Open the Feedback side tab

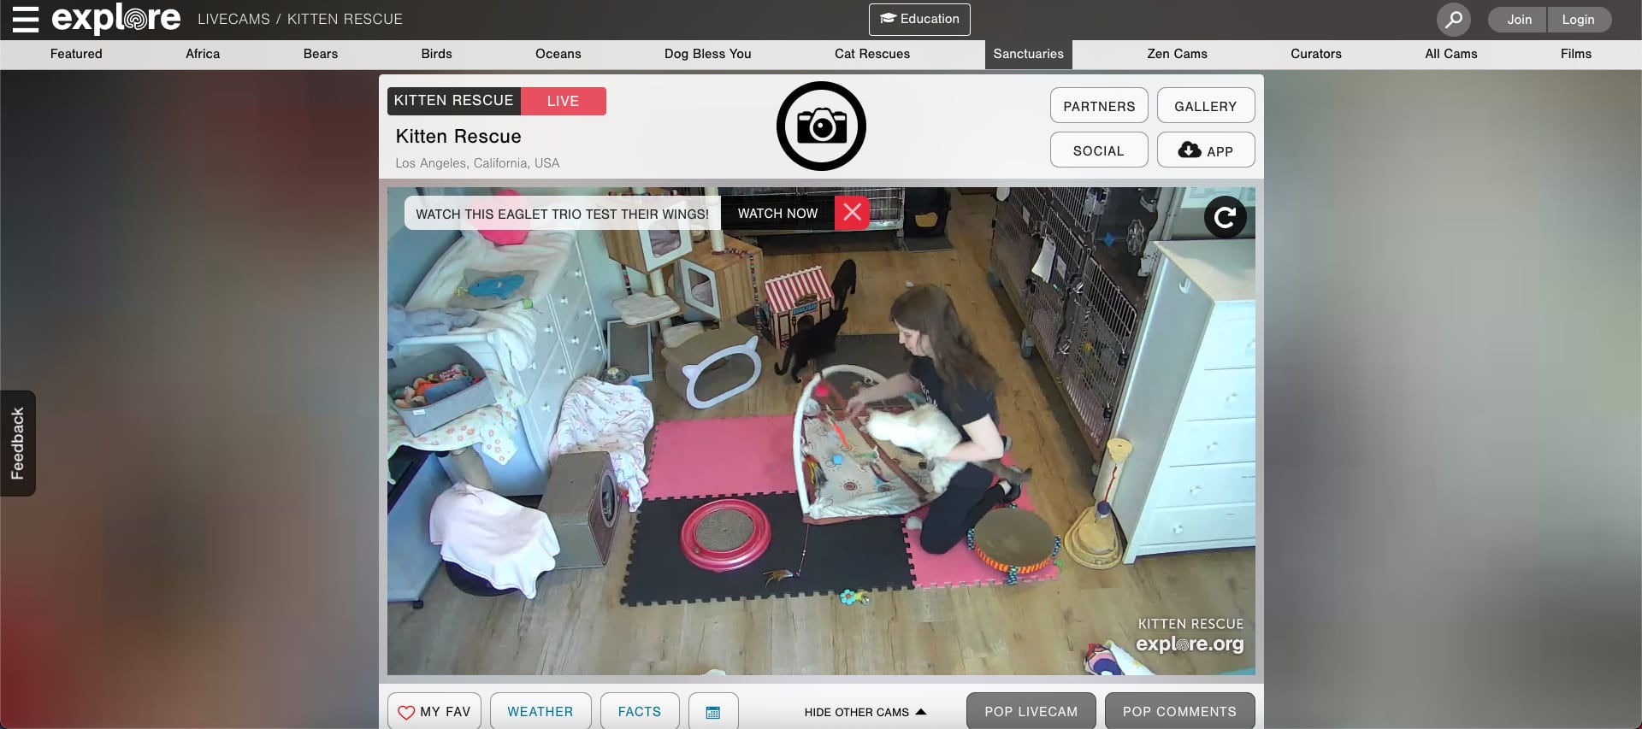click(x=18, y=443)
